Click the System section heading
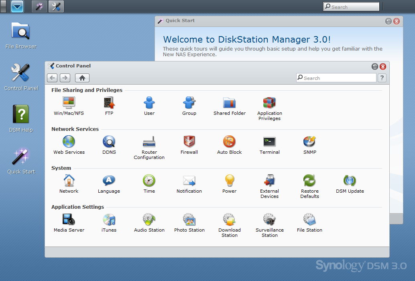415x281 pixels. 61,168
